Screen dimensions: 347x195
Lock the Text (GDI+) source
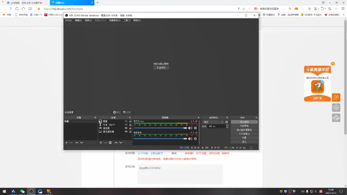(130, 125)
